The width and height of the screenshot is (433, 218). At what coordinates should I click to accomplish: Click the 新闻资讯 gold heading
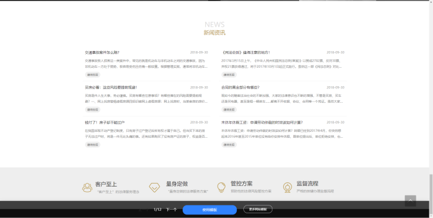[215, 33]
